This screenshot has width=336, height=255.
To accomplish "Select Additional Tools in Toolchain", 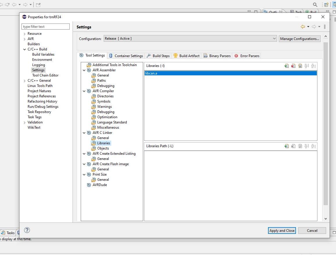I will click(x=114, y=65).
